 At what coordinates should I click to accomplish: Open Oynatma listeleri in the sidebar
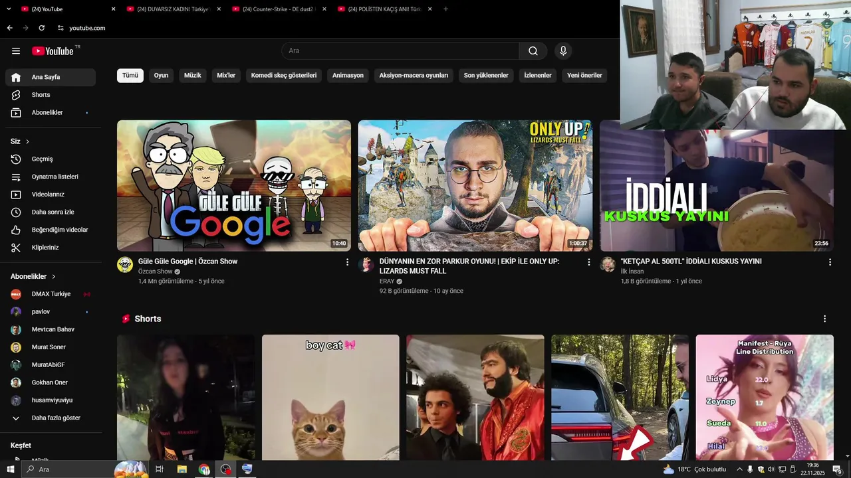point(51,177)
